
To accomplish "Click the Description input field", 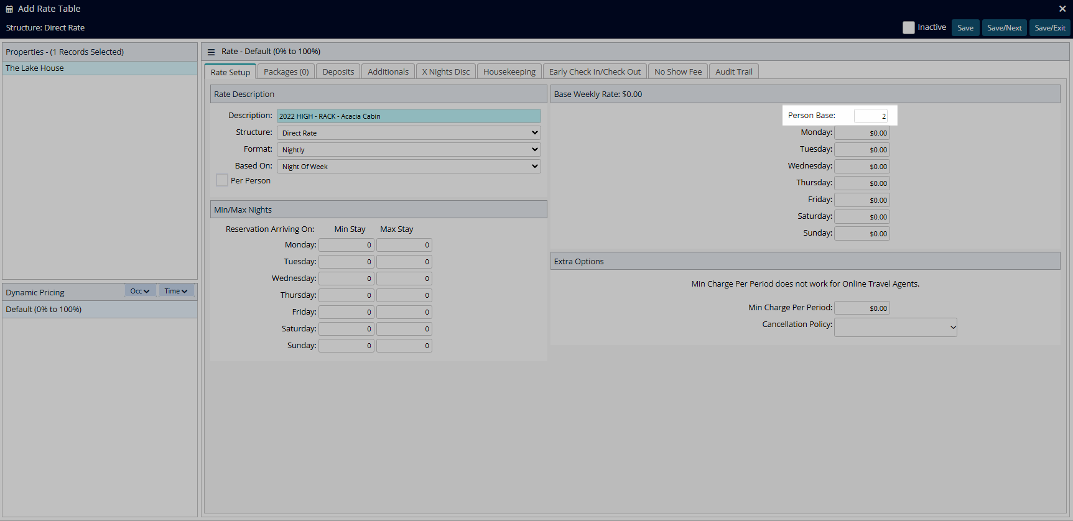I will 409,116.
